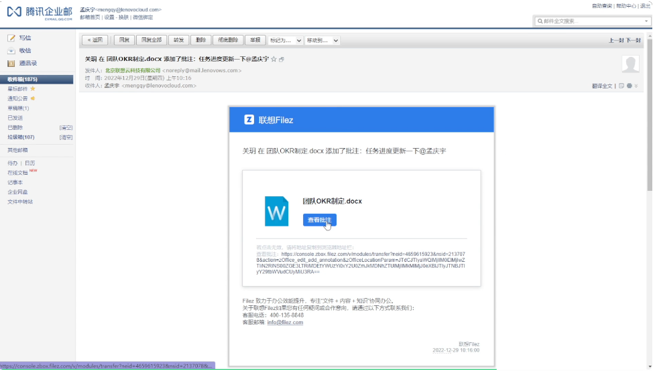Open the 移动到 dropdown
Screen dimensions: 655x371
point(323,40)
